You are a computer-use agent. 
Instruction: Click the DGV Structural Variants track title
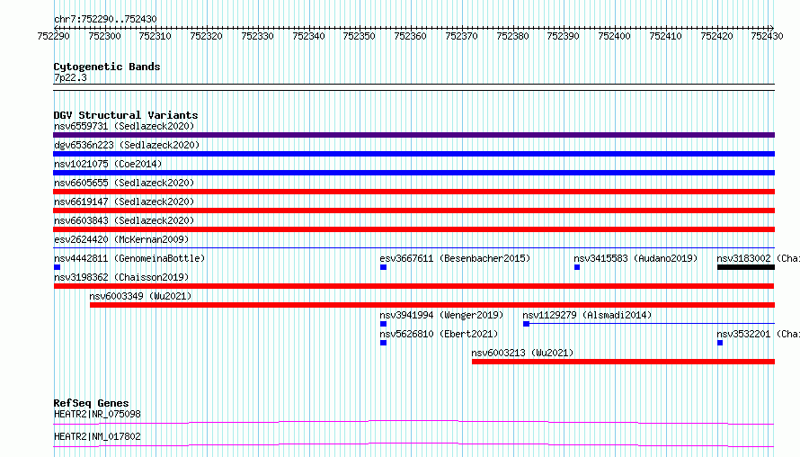click(x=126, y=115)
